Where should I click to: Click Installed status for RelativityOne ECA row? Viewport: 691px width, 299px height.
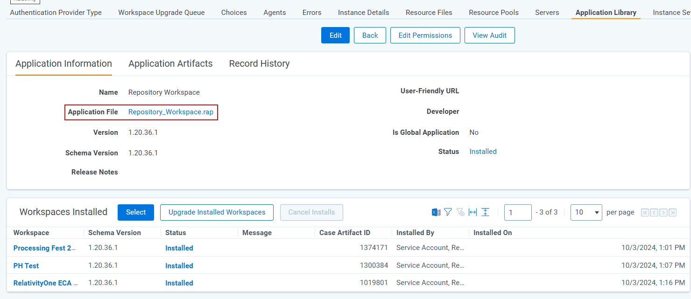pos(179,283)
